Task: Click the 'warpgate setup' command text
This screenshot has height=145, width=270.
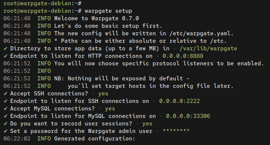Action: (108, 11)
